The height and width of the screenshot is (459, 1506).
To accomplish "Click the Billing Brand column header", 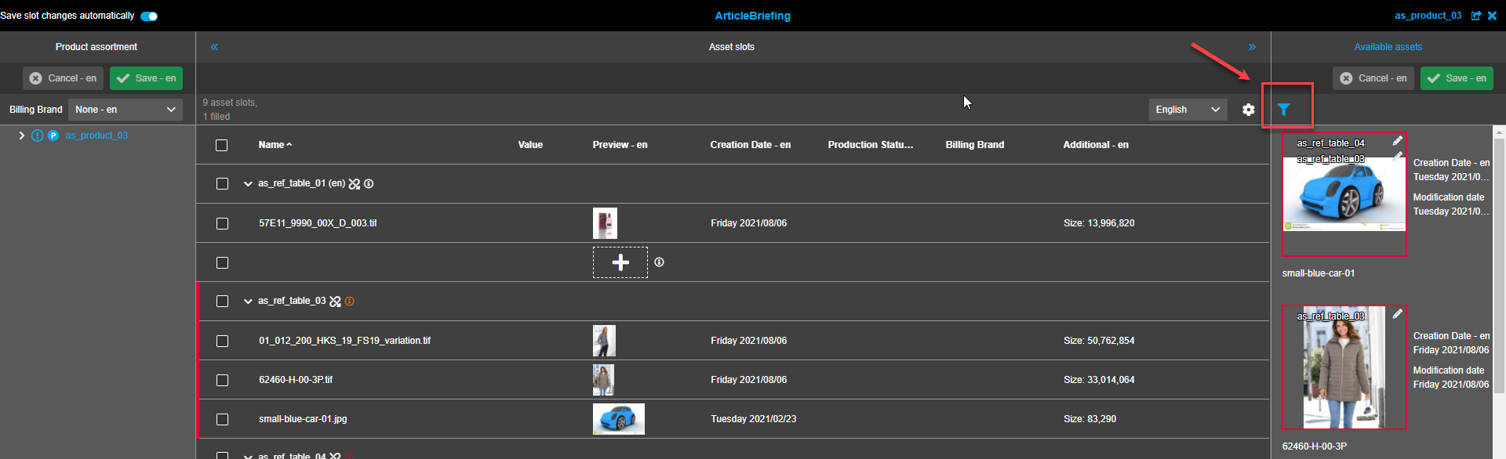I will tap(974, 145).
